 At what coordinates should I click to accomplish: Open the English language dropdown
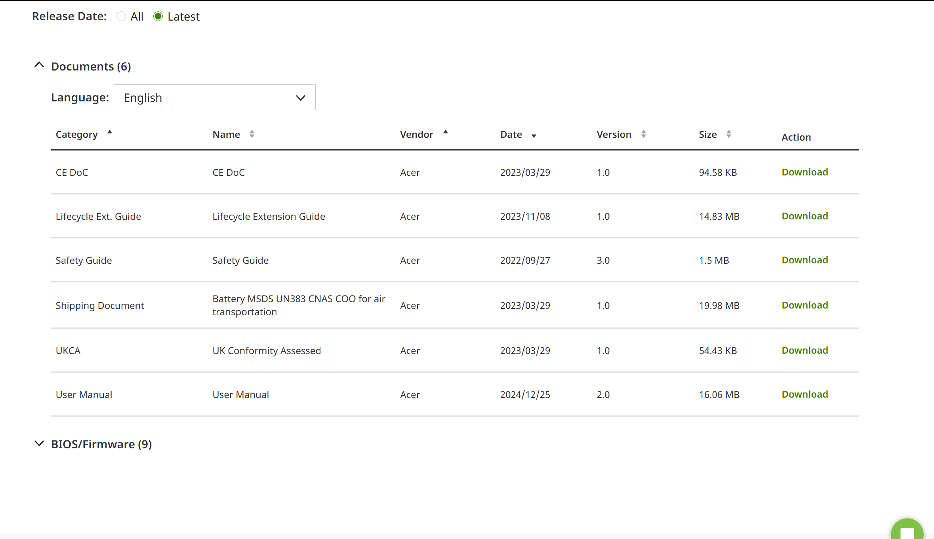[x=214, y=97]
